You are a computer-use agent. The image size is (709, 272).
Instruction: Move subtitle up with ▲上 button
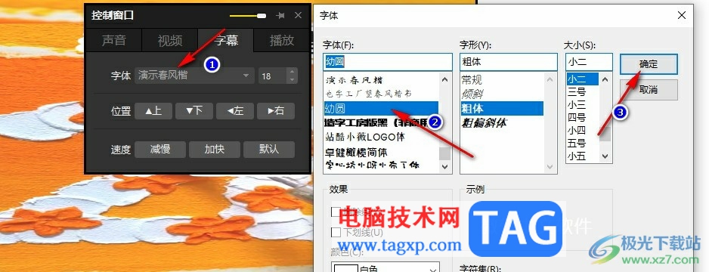153,111
